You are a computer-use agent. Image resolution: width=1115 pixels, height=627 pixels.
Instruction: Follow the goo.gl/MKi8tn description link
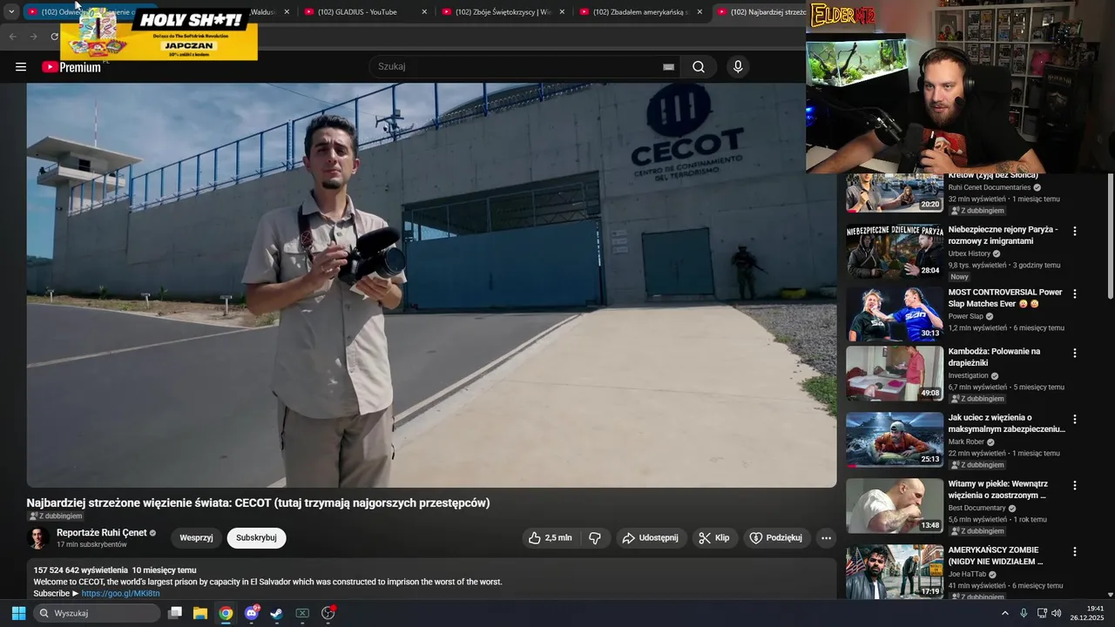point(120,593)
